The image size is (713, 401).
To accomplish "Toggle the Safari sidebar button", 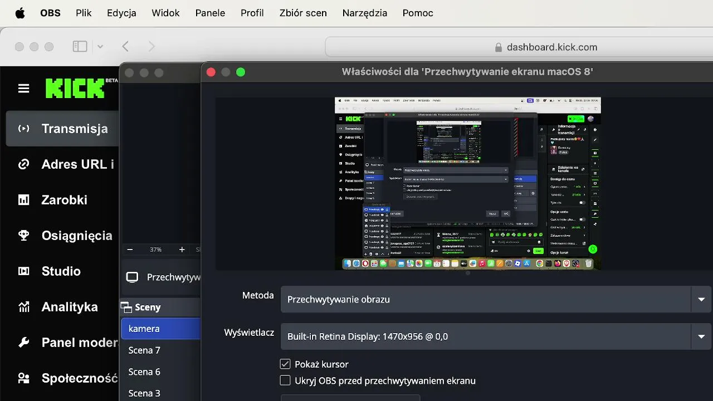I will click(x=80, y=47).
